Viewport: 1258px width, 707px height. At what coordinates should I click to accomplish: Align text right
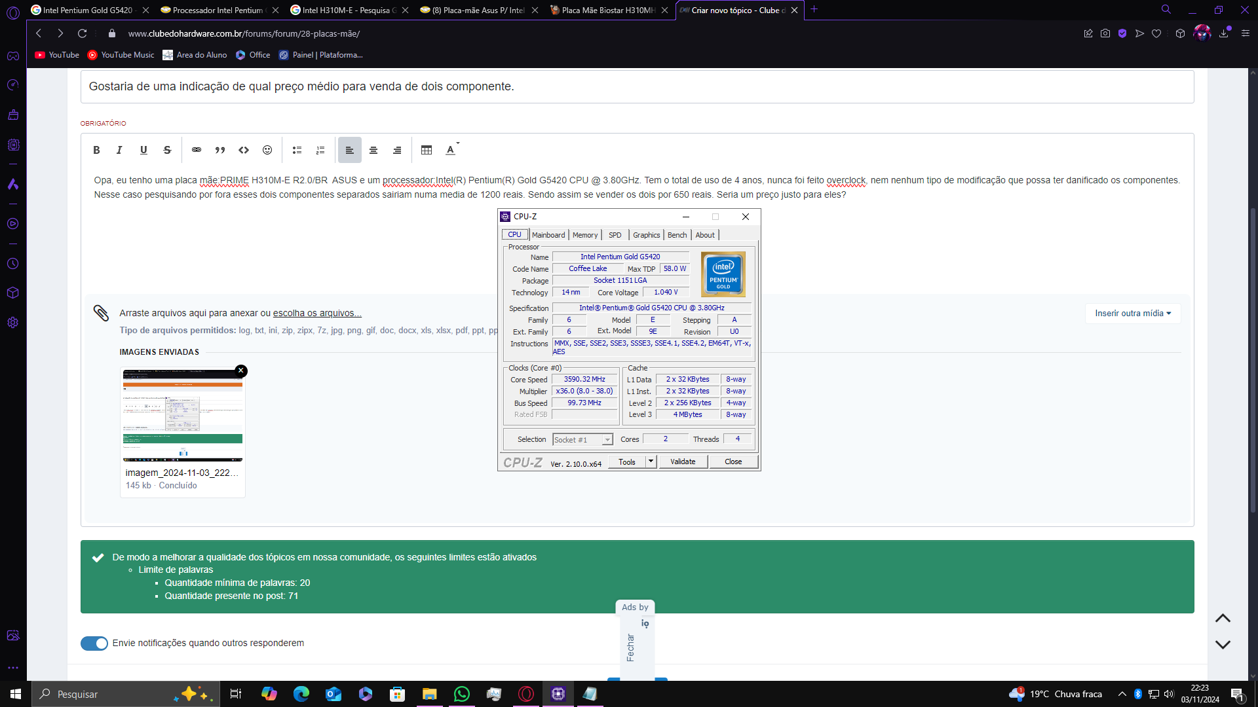coord(397,150)
